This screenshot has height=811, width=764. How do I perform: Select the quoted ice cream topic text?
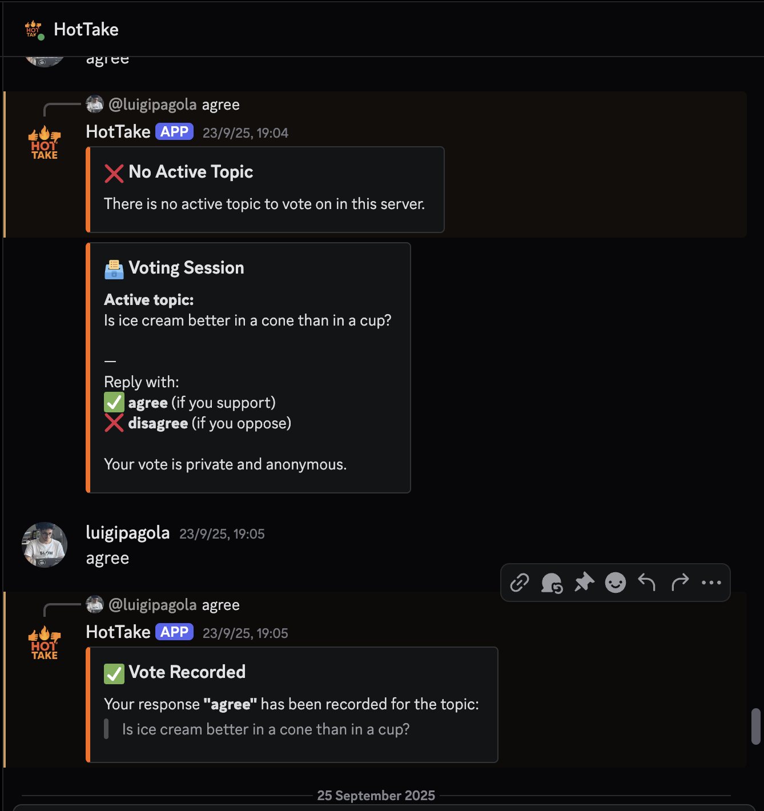266,729
